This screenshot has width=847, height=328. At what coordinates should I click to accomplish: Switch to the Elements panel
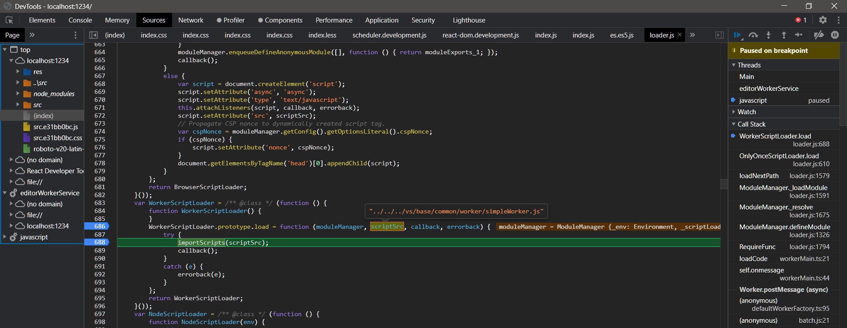42,20
